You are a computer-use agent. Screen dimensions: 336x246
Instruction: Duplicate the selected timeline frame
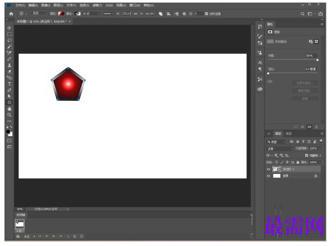(75, 236)
